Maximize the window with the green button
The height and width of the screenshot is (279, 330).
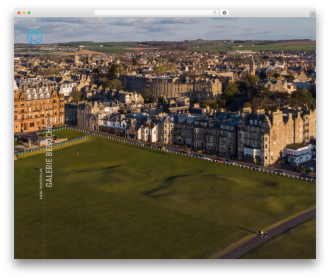point(29,13)
